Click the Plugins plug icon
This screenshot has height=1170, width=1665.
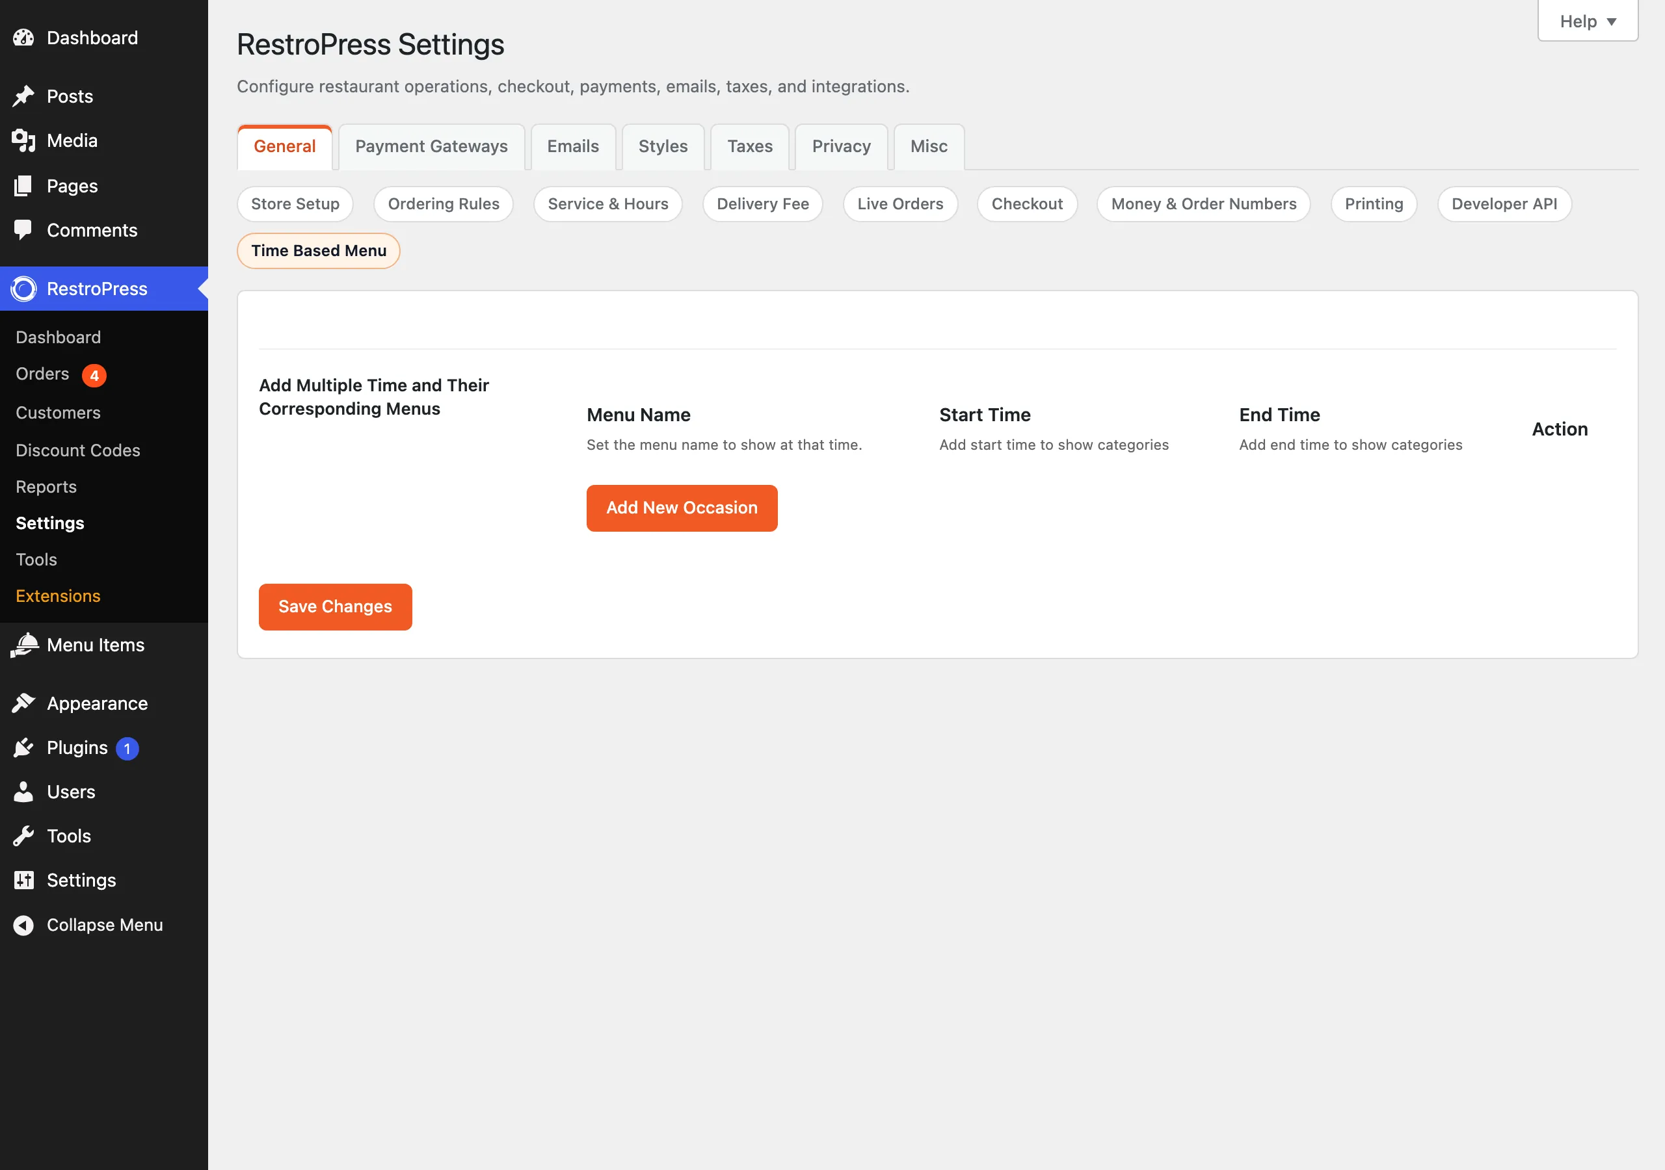[23, 747]
